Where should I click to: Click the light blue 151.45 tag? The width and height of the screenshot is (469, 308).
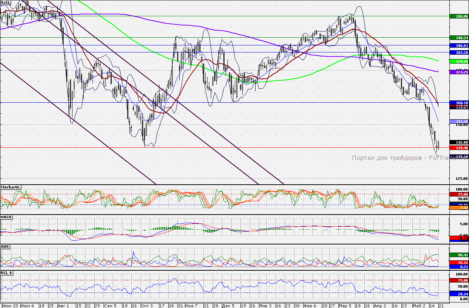pos(459,122)
